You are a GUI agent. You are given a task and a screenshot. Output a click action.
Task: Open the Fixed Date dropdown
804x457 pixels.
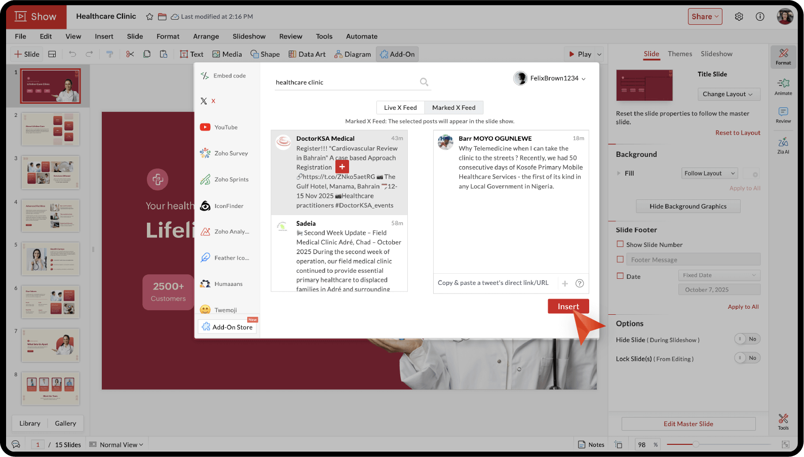pos(719,275)
